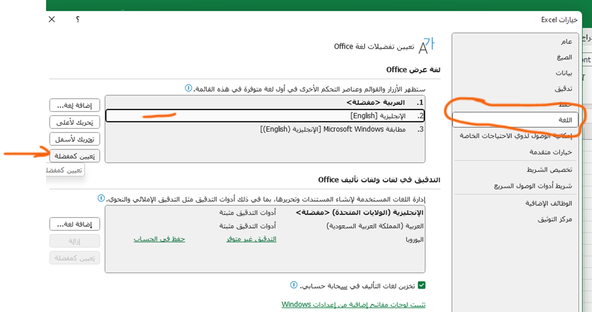Select the اللغة category
This screenshot has height=312, width=592.
pos(515,120)
